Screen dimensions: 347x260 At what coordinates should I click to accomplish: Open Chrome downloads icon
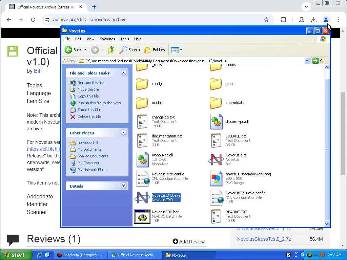[x=313, y=20]
